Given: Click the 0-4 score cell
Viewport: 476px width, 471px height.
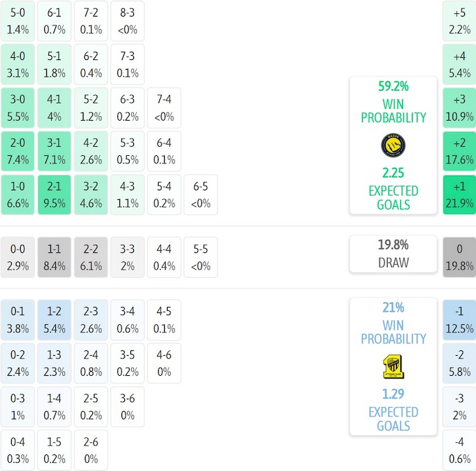Looking at the screenshot, I should [x=18, y=450].
